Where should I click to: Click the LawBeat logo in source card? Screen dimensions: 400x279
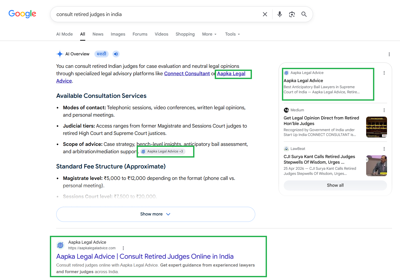286,149
